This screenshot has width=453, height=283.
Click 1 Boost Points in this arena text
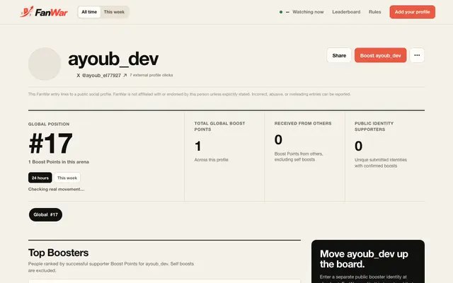click(59, 162)
